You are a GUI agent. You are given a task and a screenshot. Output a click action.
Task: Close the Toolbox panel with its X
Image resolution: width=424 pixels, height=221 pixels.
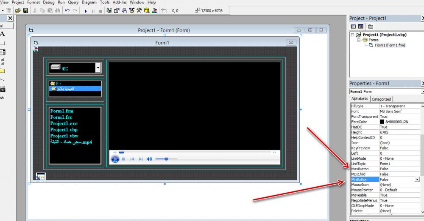(x=10, y=18)
